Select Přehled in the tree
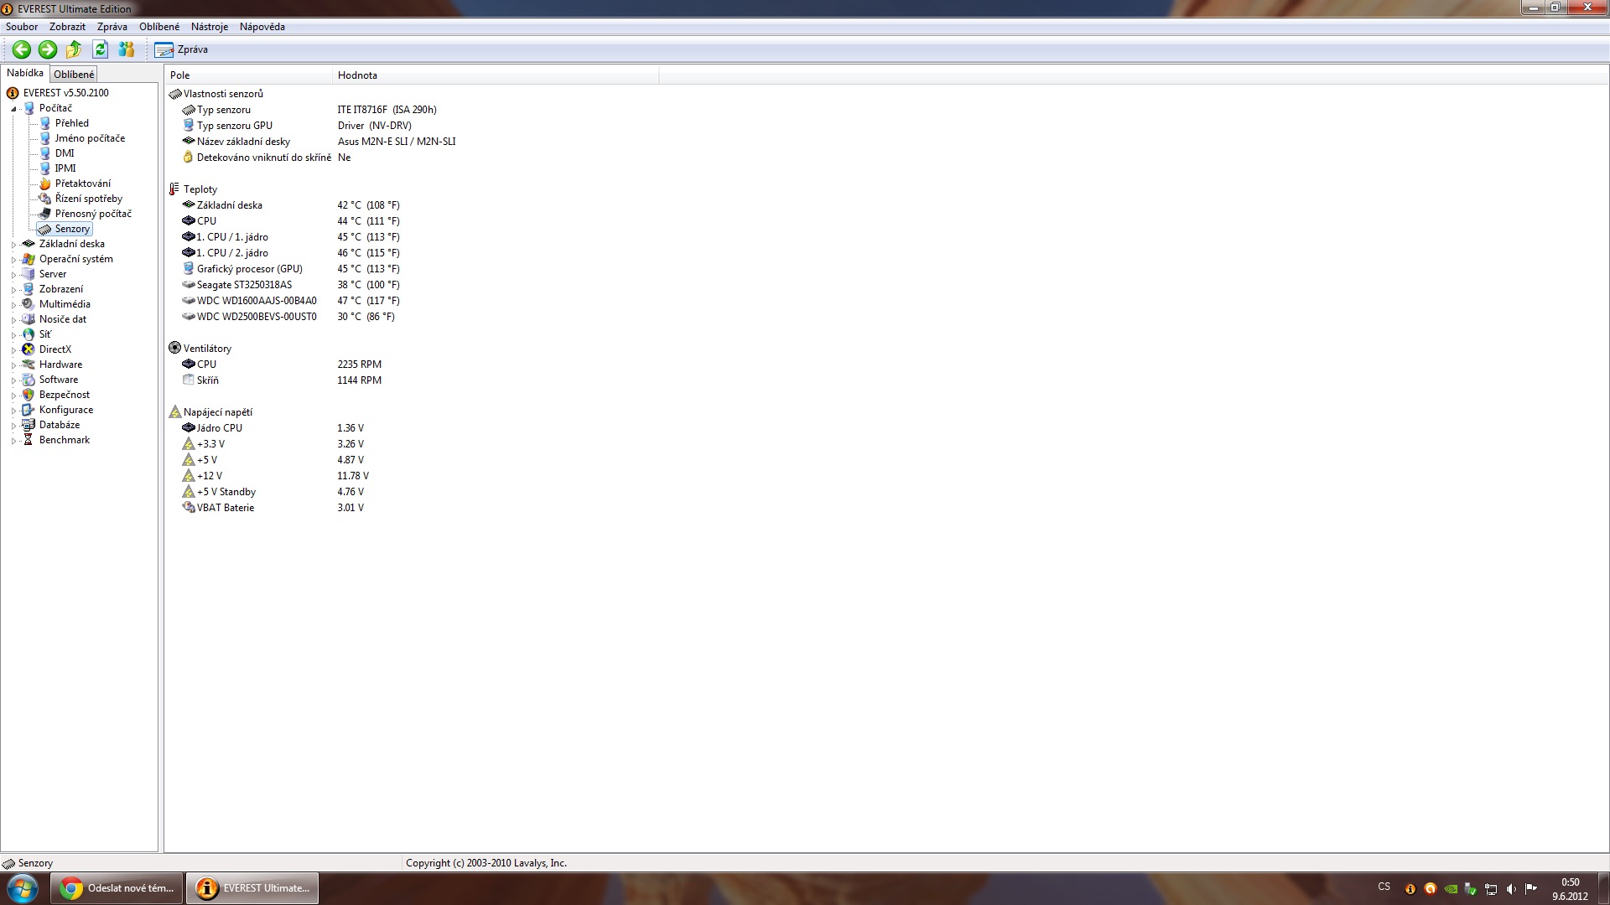The height and width of the screenshot is (905, 1610). [x=72, y=123]
